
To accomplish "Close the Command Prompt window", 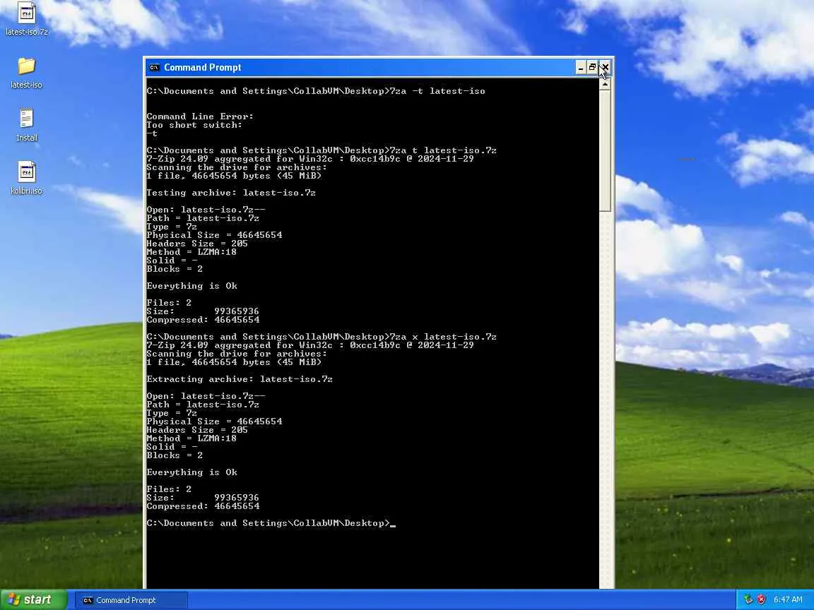I will (605, 68).
